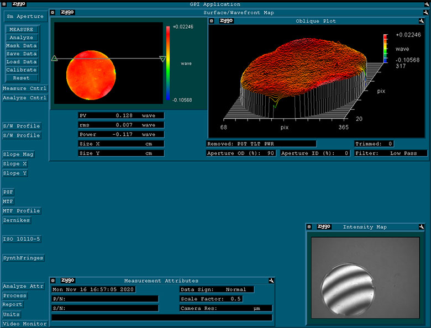Click the Measurement Attributes wrench icon
Viewport: 431px width, 328px height.
tap(271, 281)
